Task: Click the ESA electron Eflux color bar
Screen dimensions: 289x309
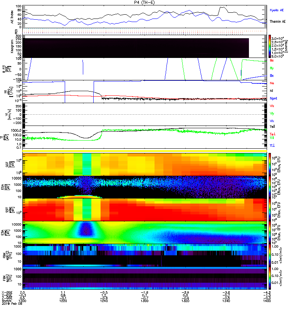Action: [270, 233]
